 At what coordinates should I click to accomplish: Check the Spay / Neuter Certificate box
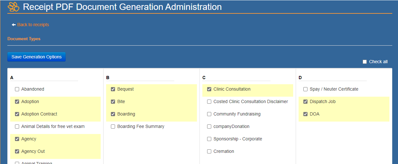click(x=306, y=89)
